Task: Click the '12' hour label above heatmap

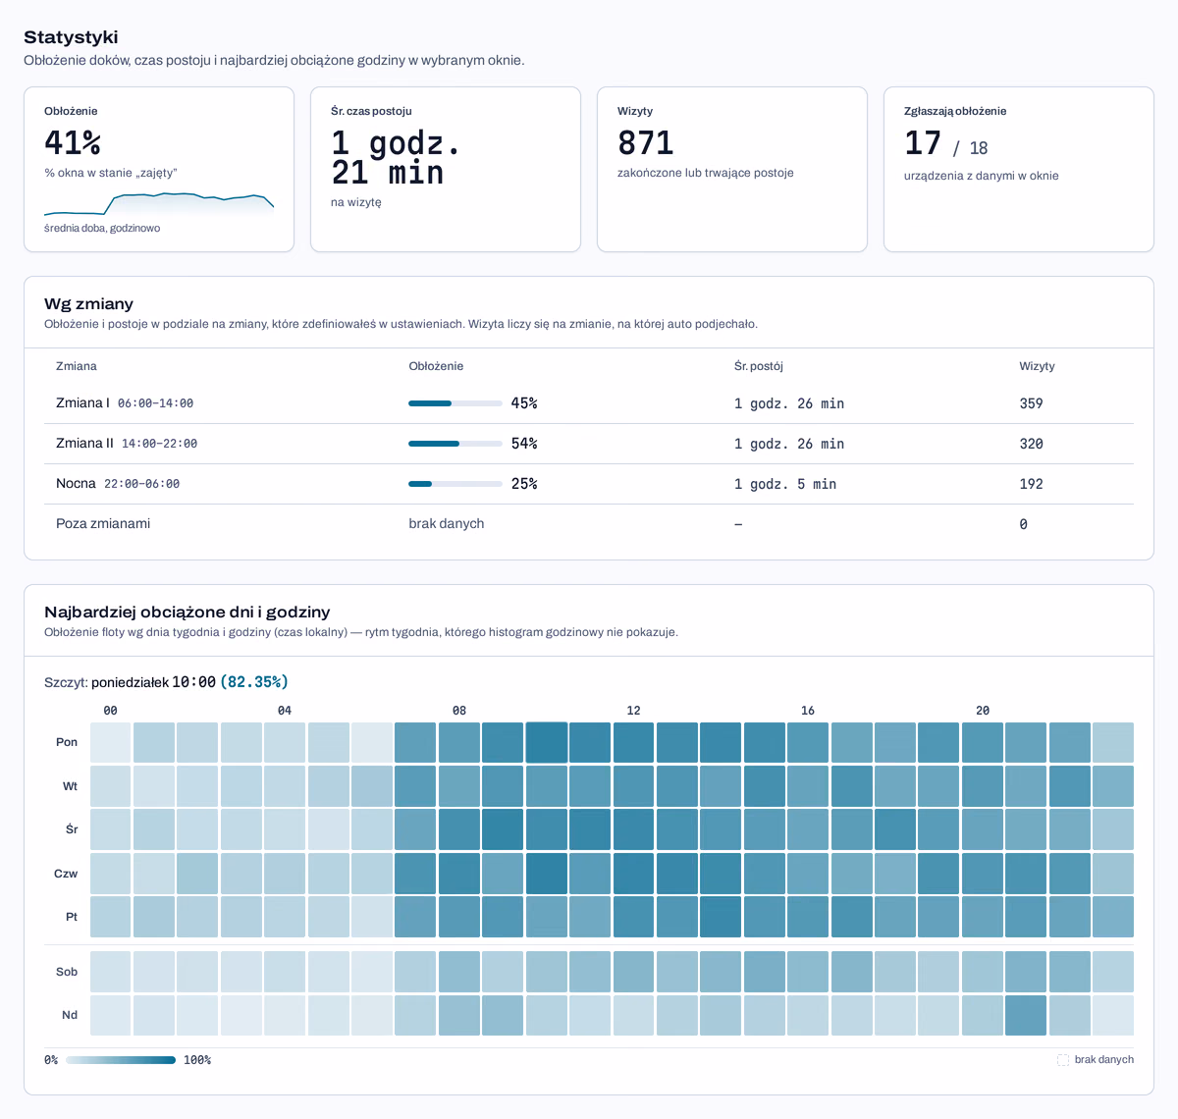Action: click(x=634, y=711)
